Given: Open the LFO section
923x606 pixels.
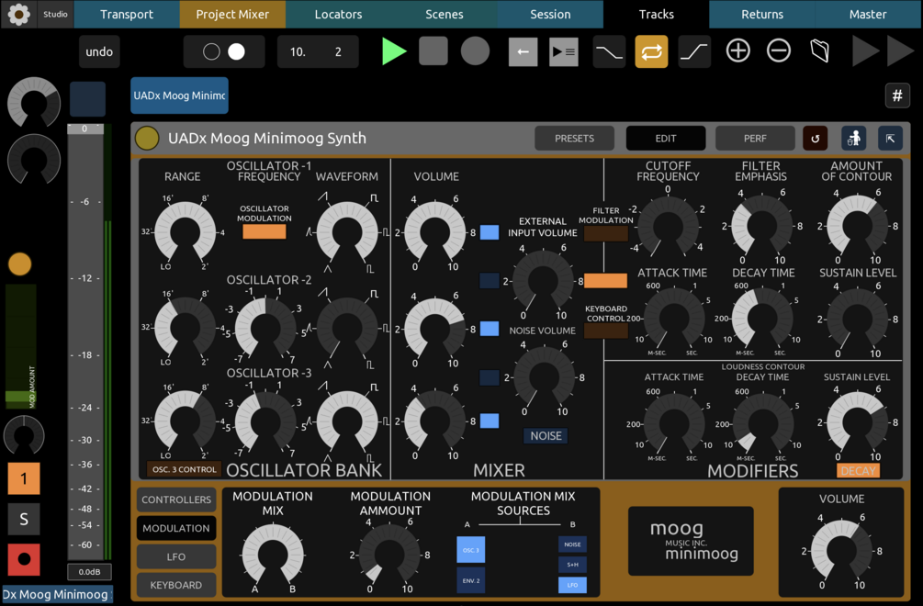Looking at the screenshot, I should 176,556.
